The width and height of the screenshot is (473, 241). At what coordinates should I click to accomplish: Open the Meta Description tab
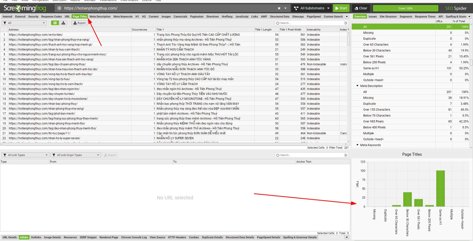coord(100,16)
